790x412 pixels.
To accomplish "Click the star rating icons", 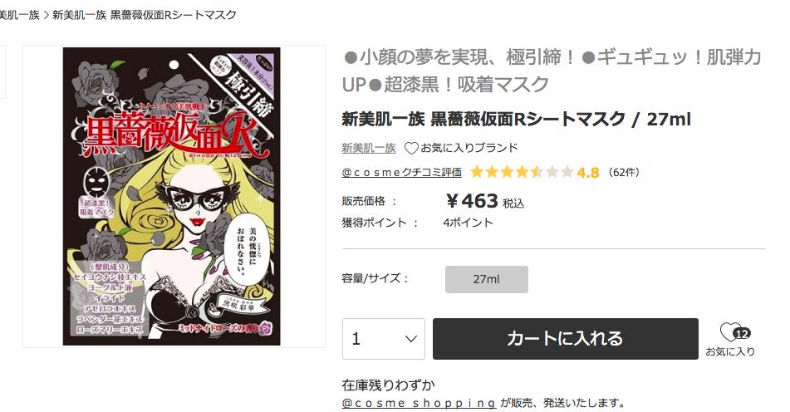I will (522, 172).
